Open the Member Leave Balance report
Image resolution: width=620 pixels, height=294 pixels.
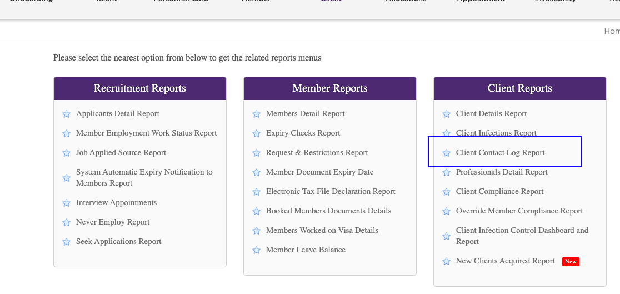tap(306, 250)
